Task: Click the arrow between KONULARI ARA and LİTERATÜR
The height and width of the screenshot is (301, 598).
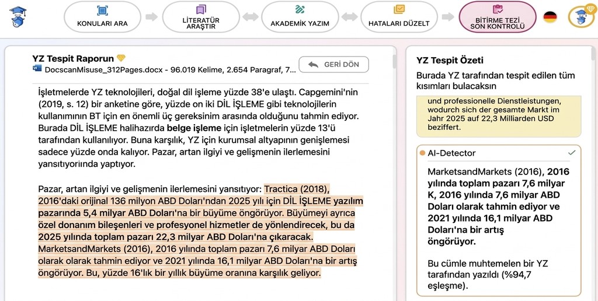Action: pyautogui.click(x=151, y=17)
